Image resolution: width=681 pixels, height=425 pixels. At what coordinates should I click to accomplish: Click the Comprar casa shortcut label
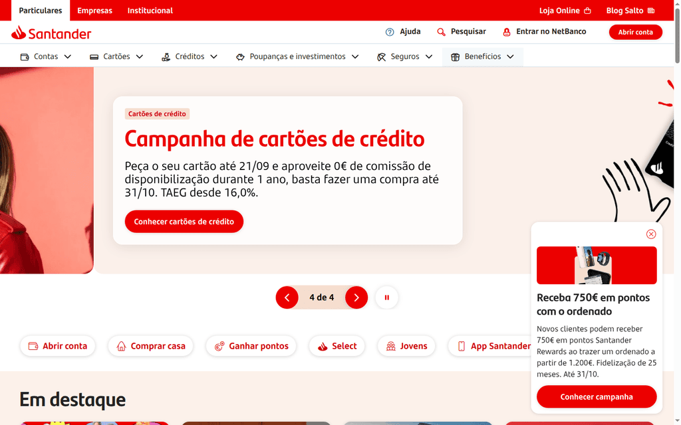(158, 346)
